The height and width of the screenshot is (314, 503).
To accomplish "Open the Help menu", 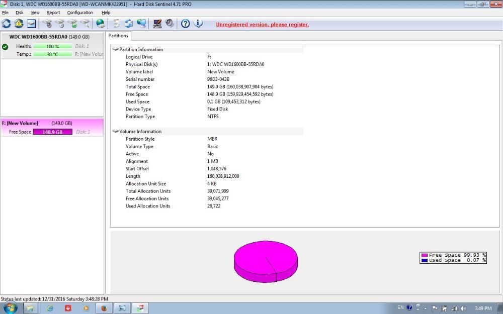I will click(x=106, y=13).
